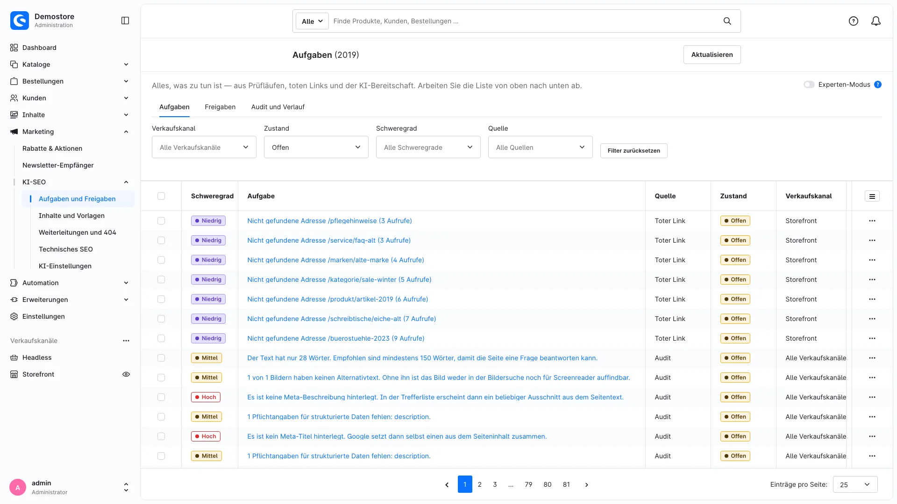Click the Aktualisieren button
This screenshot has height=504, width=897.
[x=712, y=55]
